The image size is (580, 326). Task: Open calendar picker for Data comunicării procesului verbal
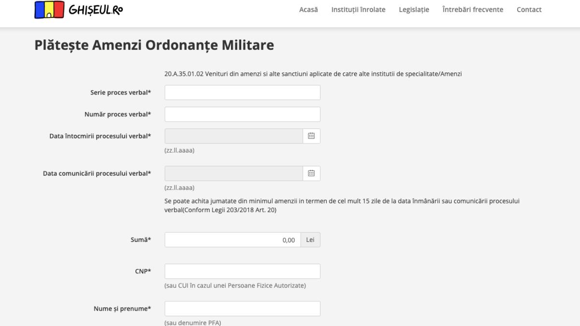(311, 173)
